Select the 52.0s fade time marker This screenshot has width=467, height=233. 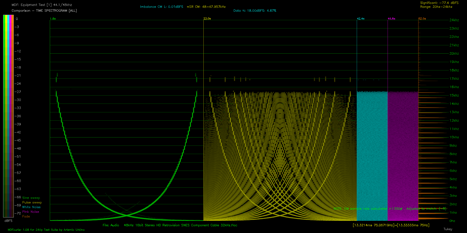(422, 19)
